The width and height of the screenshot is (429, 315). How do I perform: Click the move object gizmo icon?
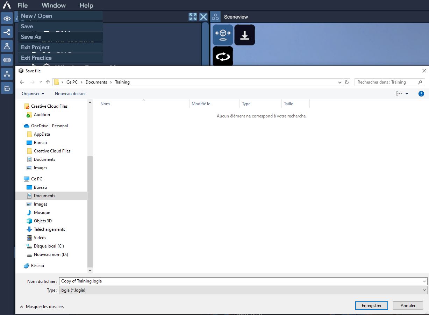223,35
